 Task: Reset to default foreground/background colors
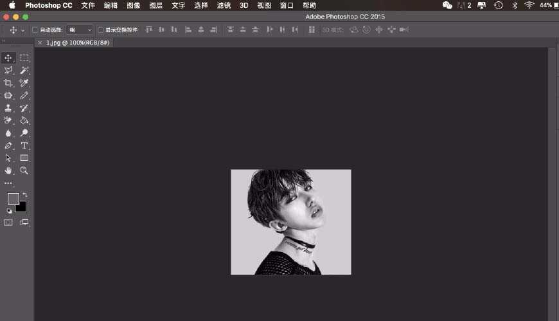coord(9,210)
